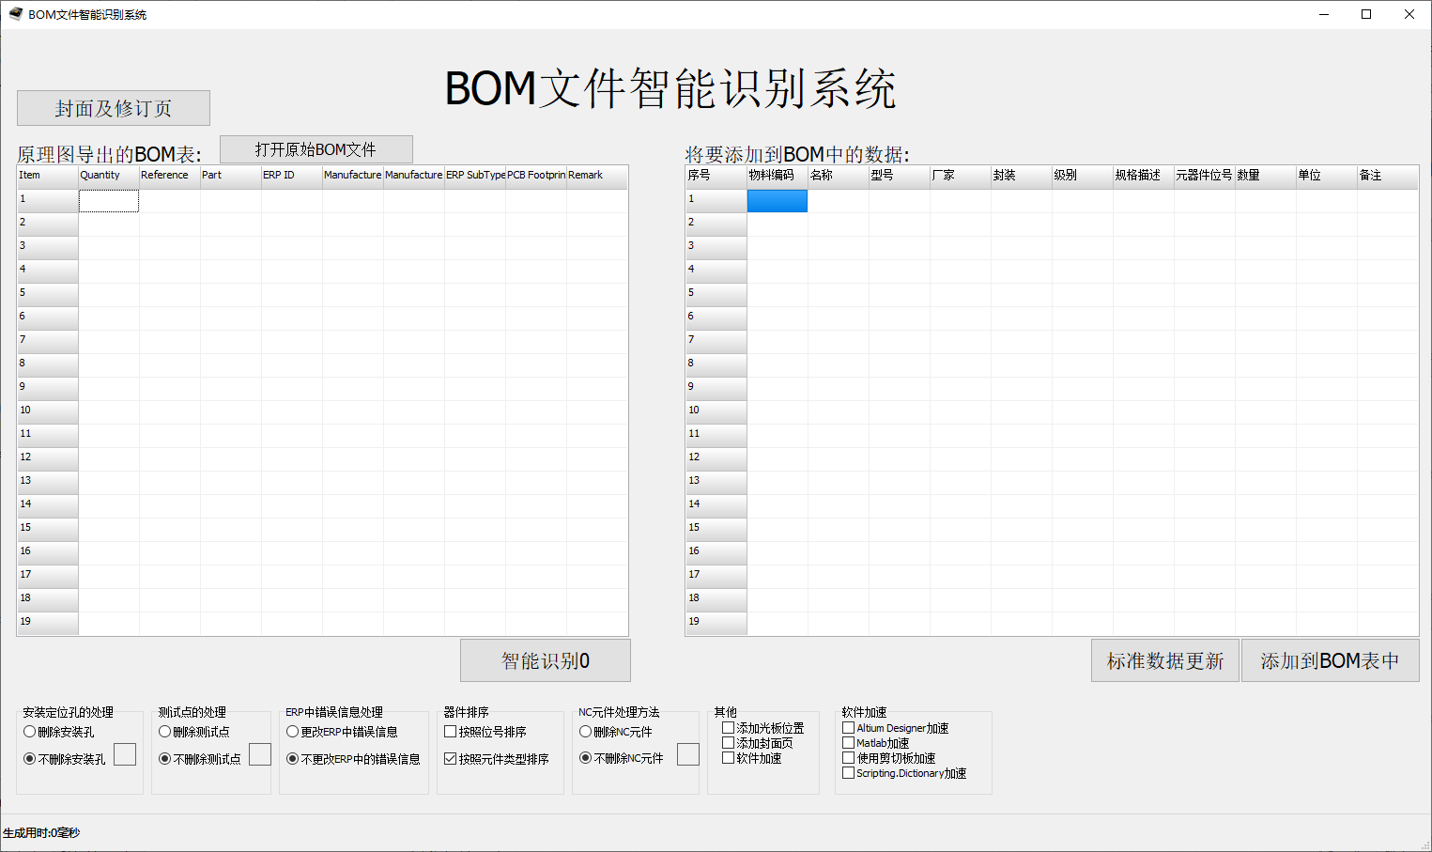Run 智能识别0 smart recognition
This screenshot has height=852, width=1432.
pyautogui.click(x=545, y=659)
